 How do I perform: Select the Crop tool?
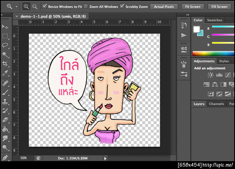5,64
